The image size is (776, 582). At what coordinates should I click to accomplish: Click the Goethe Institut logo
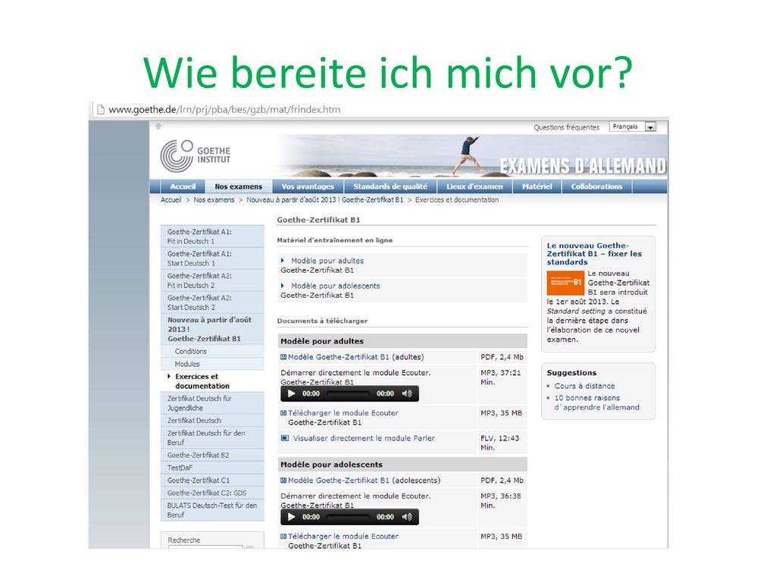[196, 155]
